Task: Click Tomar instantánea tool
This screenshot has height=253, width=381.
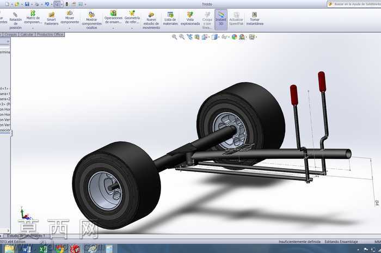Action: (x=255, y=19)
